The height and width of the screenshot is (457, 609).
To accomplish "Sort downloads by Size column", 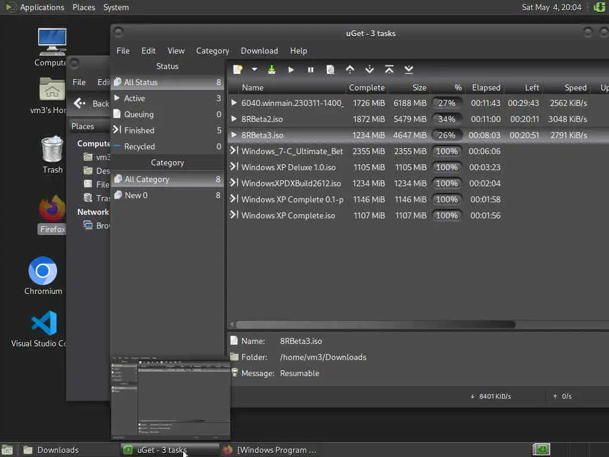I will click(409, 88).
